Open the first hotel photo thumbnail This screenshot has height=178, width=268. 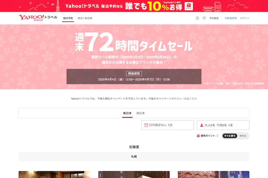coord(54,174)
